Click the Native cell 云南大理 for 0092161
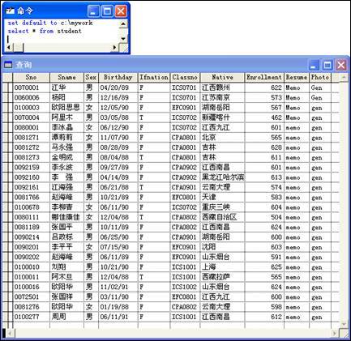351x341 pixels. click(x=222, y=187)
